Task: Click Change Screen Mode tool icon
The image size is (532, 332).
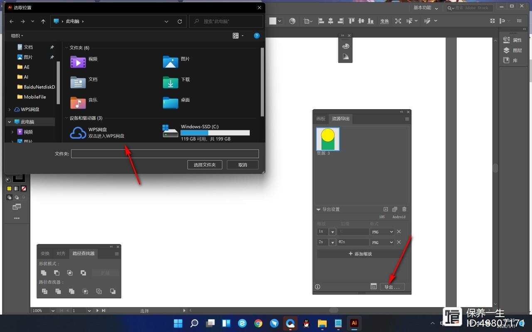Action: 17,207
